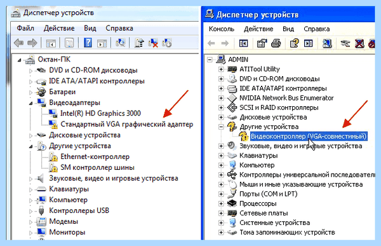Viewport: 381px width, 246px height.
Task: Open Справка menu in Октан-ПК window
Action: pos(119,28)
